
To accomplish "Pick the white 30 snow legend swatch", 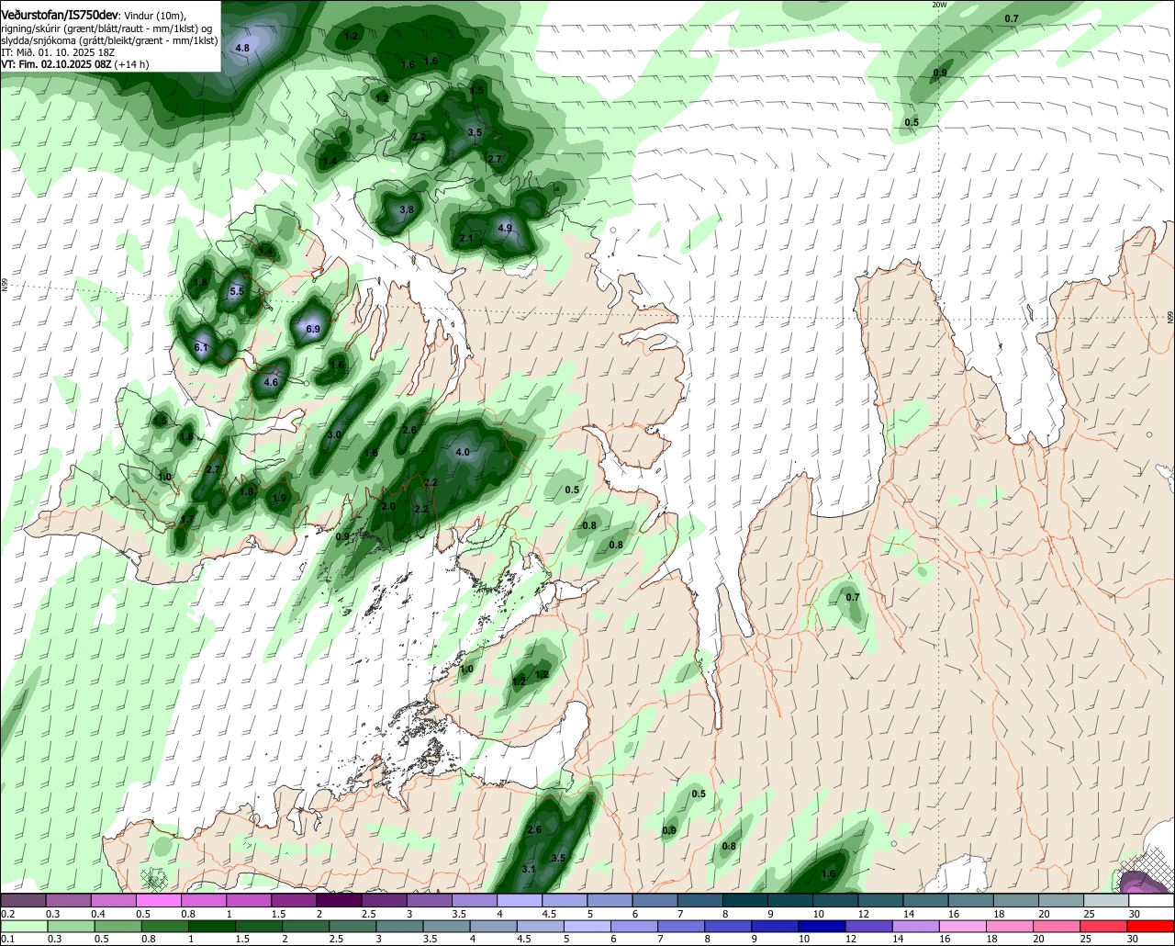I will [x=1151, y=901].
